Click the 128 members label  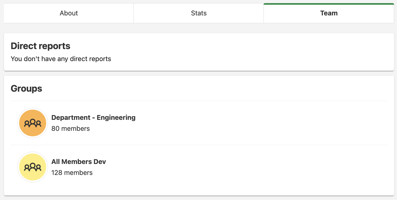pyautogui.click(x=72, y=173)
